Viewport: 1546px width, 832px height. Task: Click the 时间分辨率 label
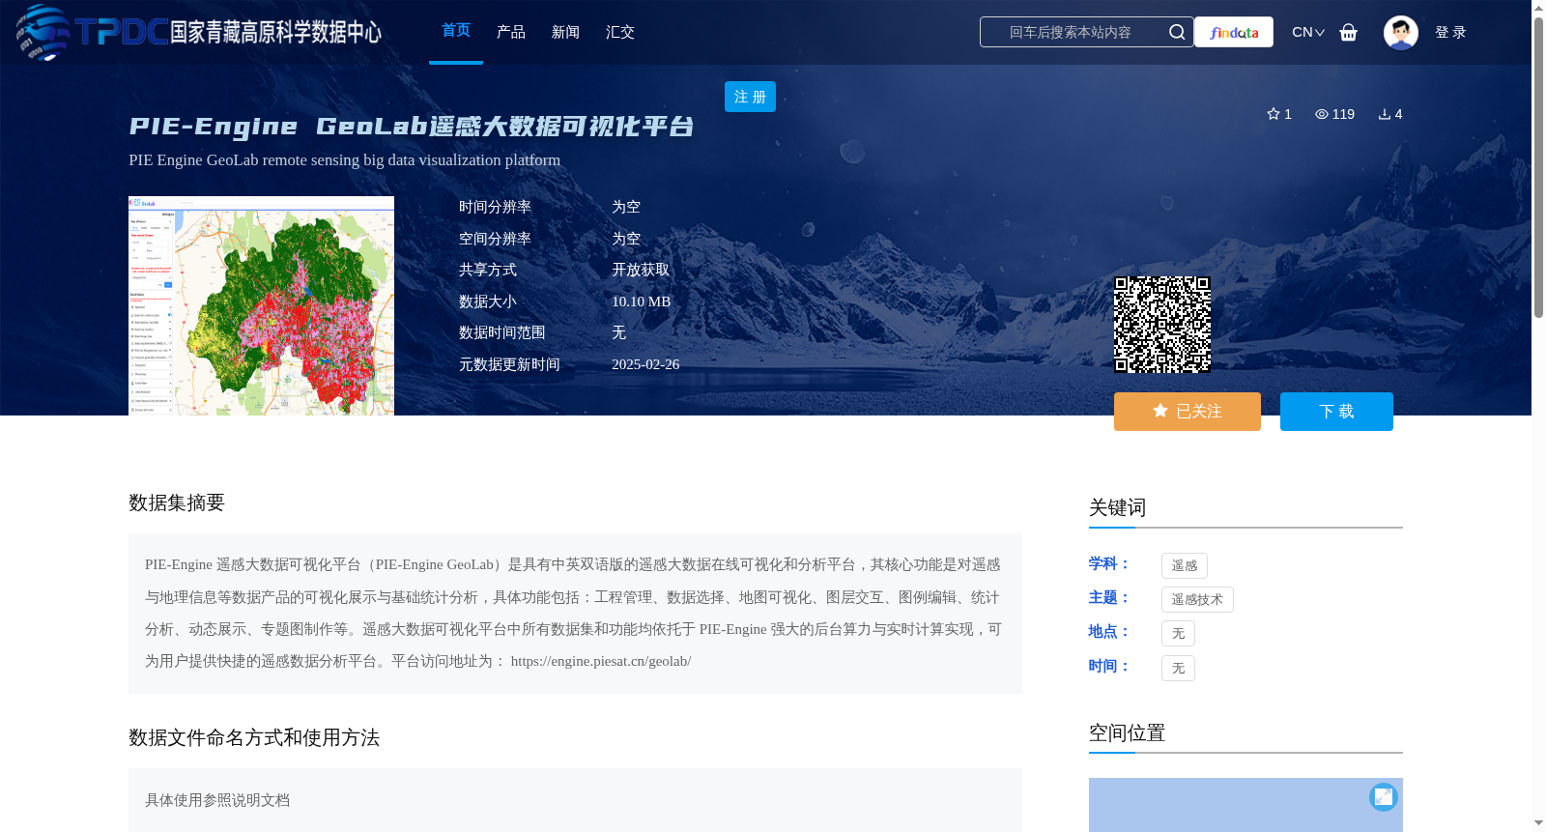coord(495,208)
